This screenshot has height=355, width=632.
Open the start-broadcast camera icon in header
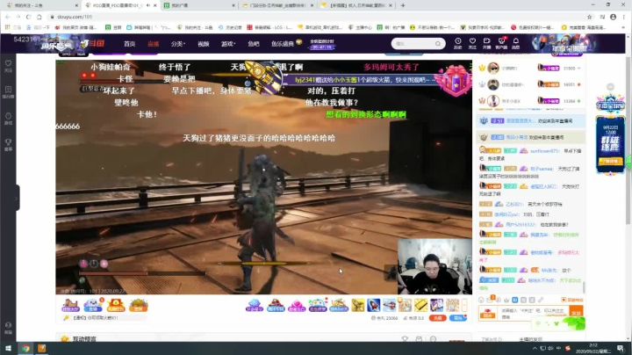pos(487,41)
